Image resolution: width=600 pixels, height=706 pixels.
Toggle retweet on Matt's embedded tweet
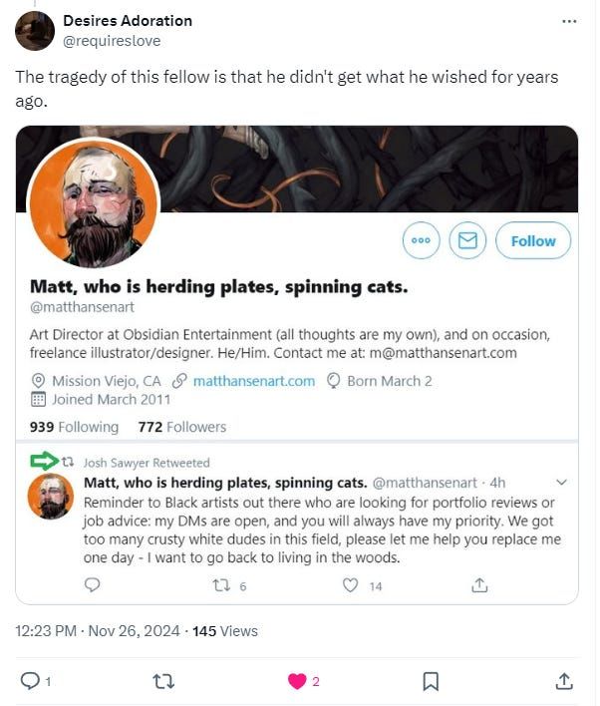222,585
